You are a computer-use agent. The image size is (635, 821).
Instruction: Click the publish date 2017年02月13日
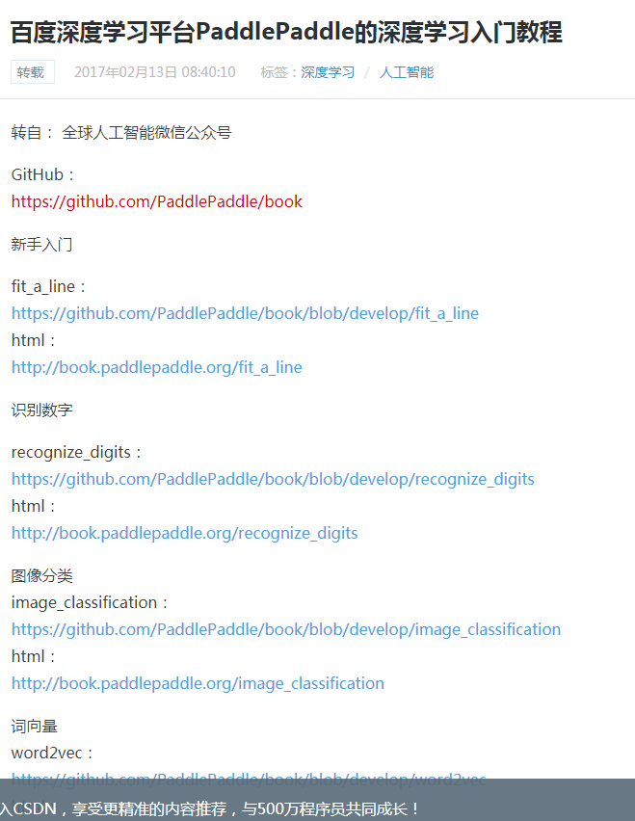pyautogui.click(x=125, y=72)
